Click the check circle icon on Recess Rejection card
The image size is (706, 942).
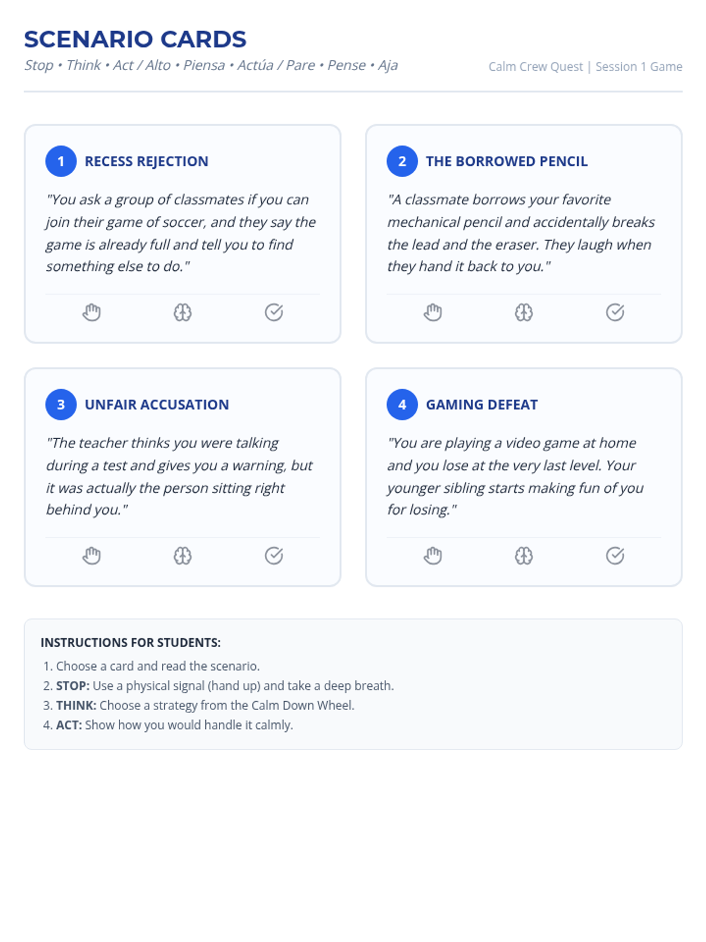274,312
